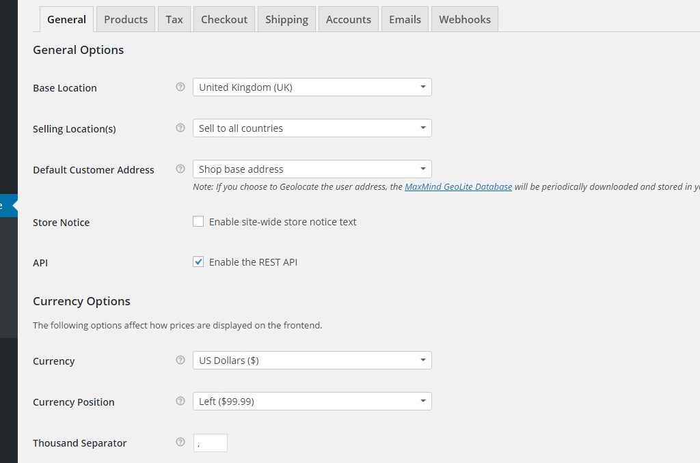
Task: Choose a currency from Currency dropdown
Action: [312, 360]
